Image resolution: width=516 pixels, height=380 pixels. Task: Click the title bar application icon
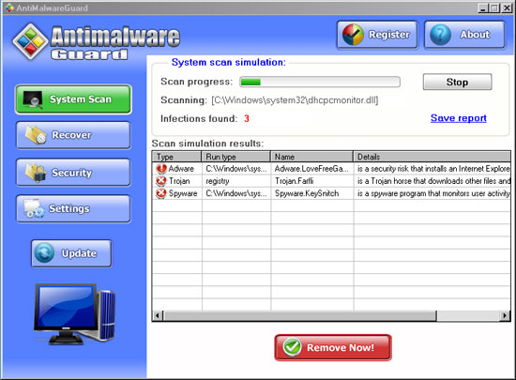(x=9, y=8)
